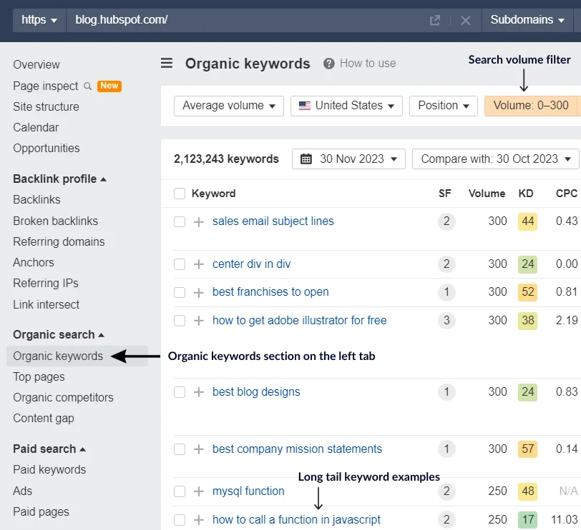Click the How to use help icon

pos(328,64)
